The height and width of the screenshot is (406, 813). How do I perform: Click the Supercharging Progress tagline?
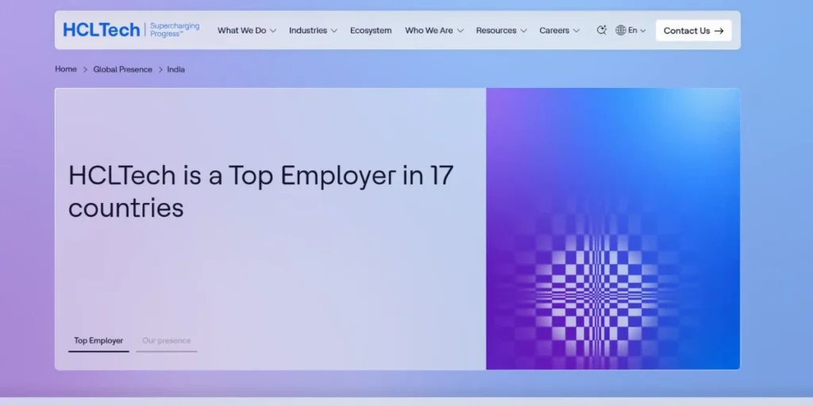(175, 30)
